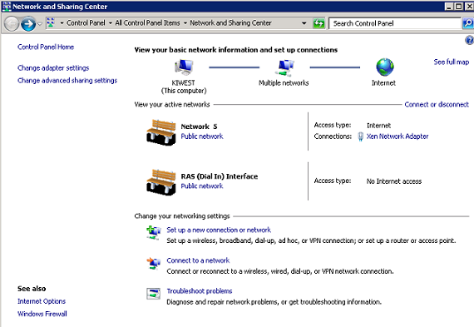The width and height of the screenshot is (474, 327).
Task: Open Set up a new connection or network
Action: (x=219, y=230)
